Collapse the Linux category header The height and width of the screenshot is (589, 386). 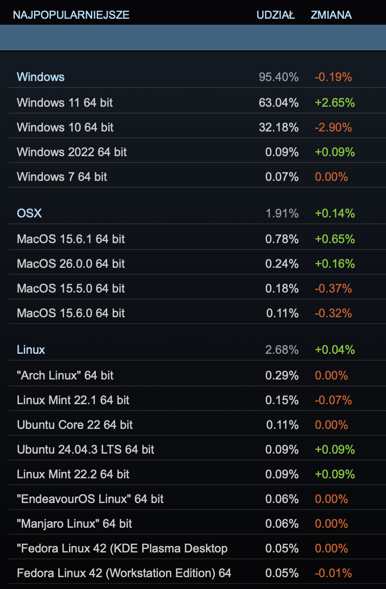31,350
